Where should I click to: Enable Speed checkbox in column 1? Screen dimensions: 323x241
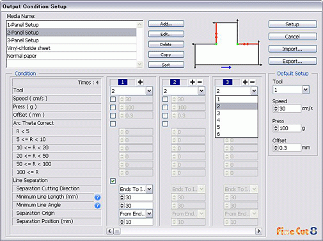[x=113, y=99]
